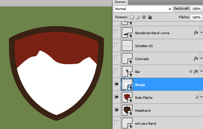
Task: Click Berge layer thumbnail
Action: click(127, 84)
